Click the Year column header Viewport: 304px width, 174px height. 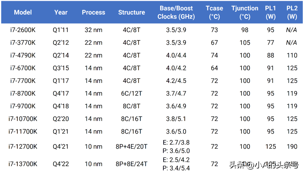[61, 12]
